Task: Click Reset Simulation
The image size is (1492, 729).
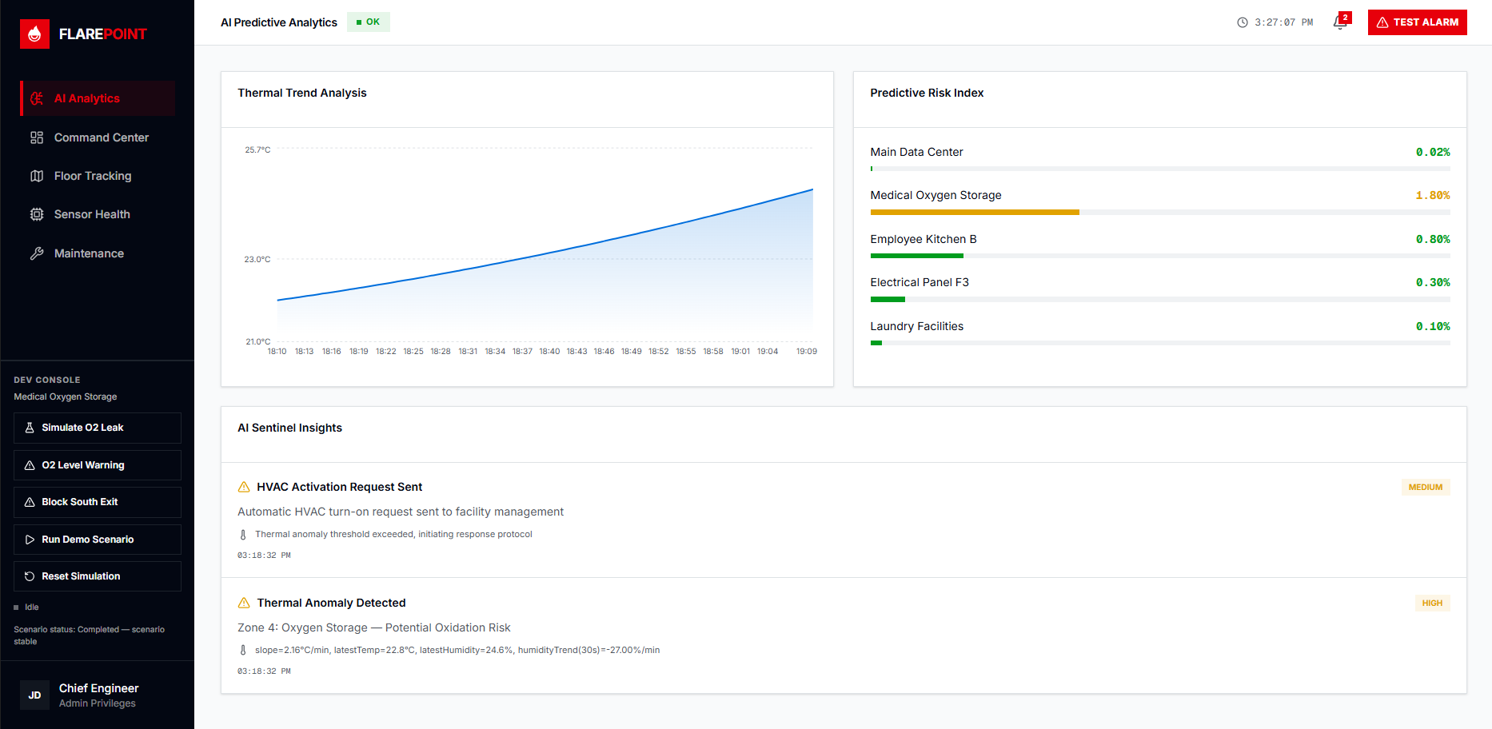Action: (x=97, y=576)
